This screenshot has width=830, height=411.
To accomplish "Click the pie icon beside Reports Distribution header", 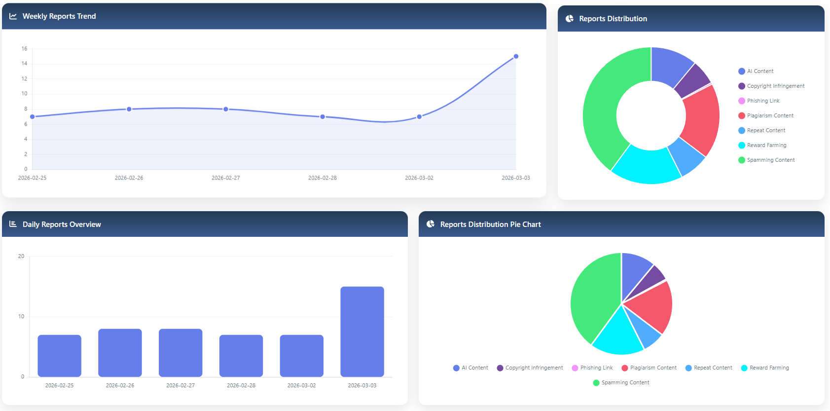I will click(x=570, y=19).
